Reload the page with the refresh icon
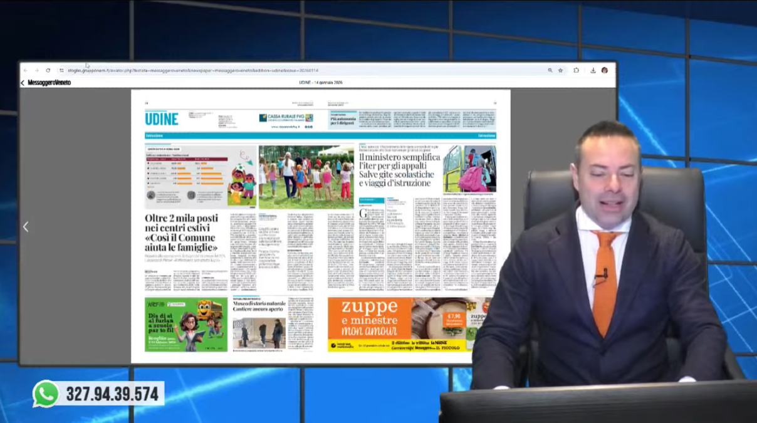 [x=48, y=71]
